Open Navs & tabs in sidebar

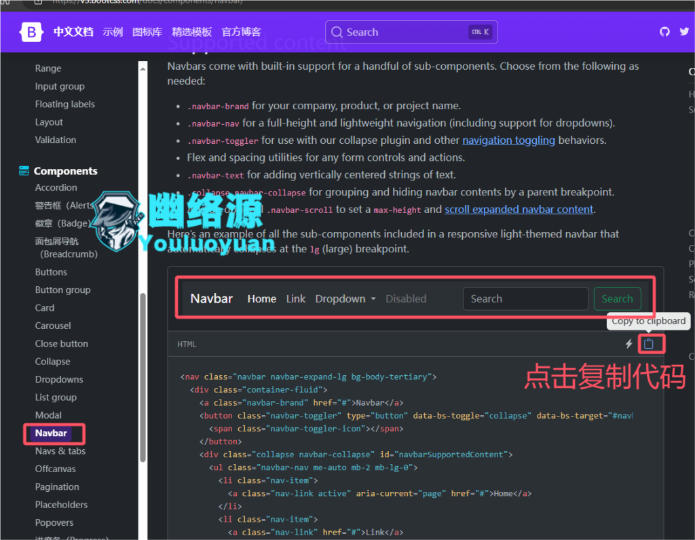coord(60,451)
